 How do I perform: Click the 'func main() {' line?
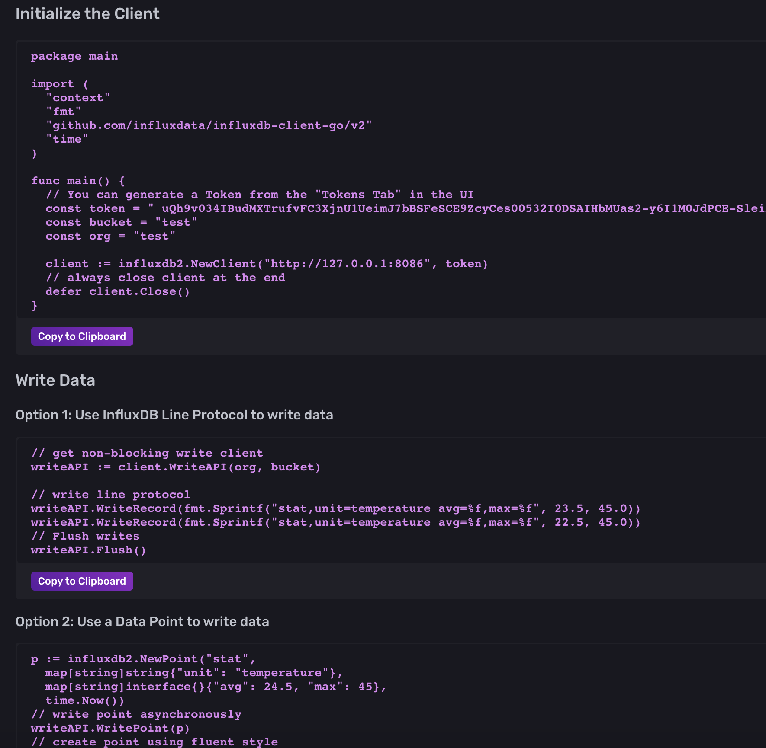click(78, 181)
